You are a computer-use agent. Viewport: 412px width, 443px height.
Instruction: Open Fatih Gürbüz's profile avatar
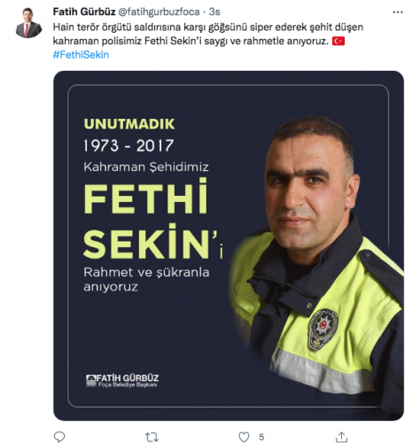tap(28, 23)
